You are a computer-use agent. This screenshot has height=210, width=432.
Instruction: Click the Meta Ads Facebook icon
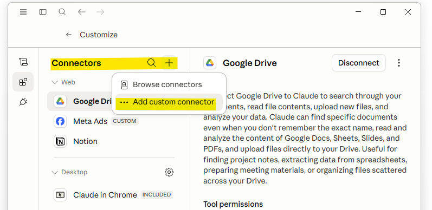pos(60,121)
